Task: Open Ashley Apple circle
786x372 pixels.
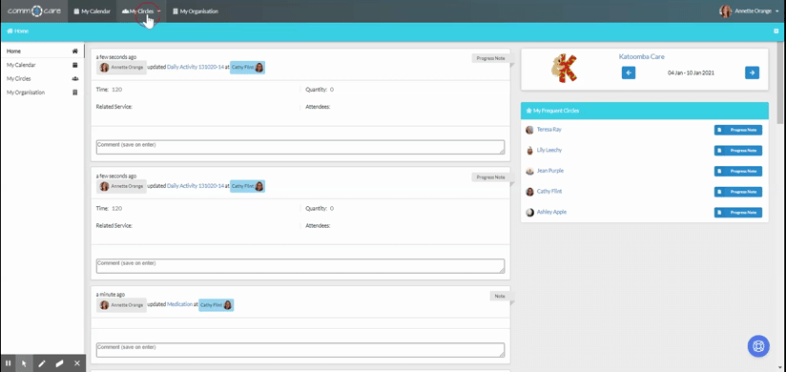Action: [x=551, y=212]
